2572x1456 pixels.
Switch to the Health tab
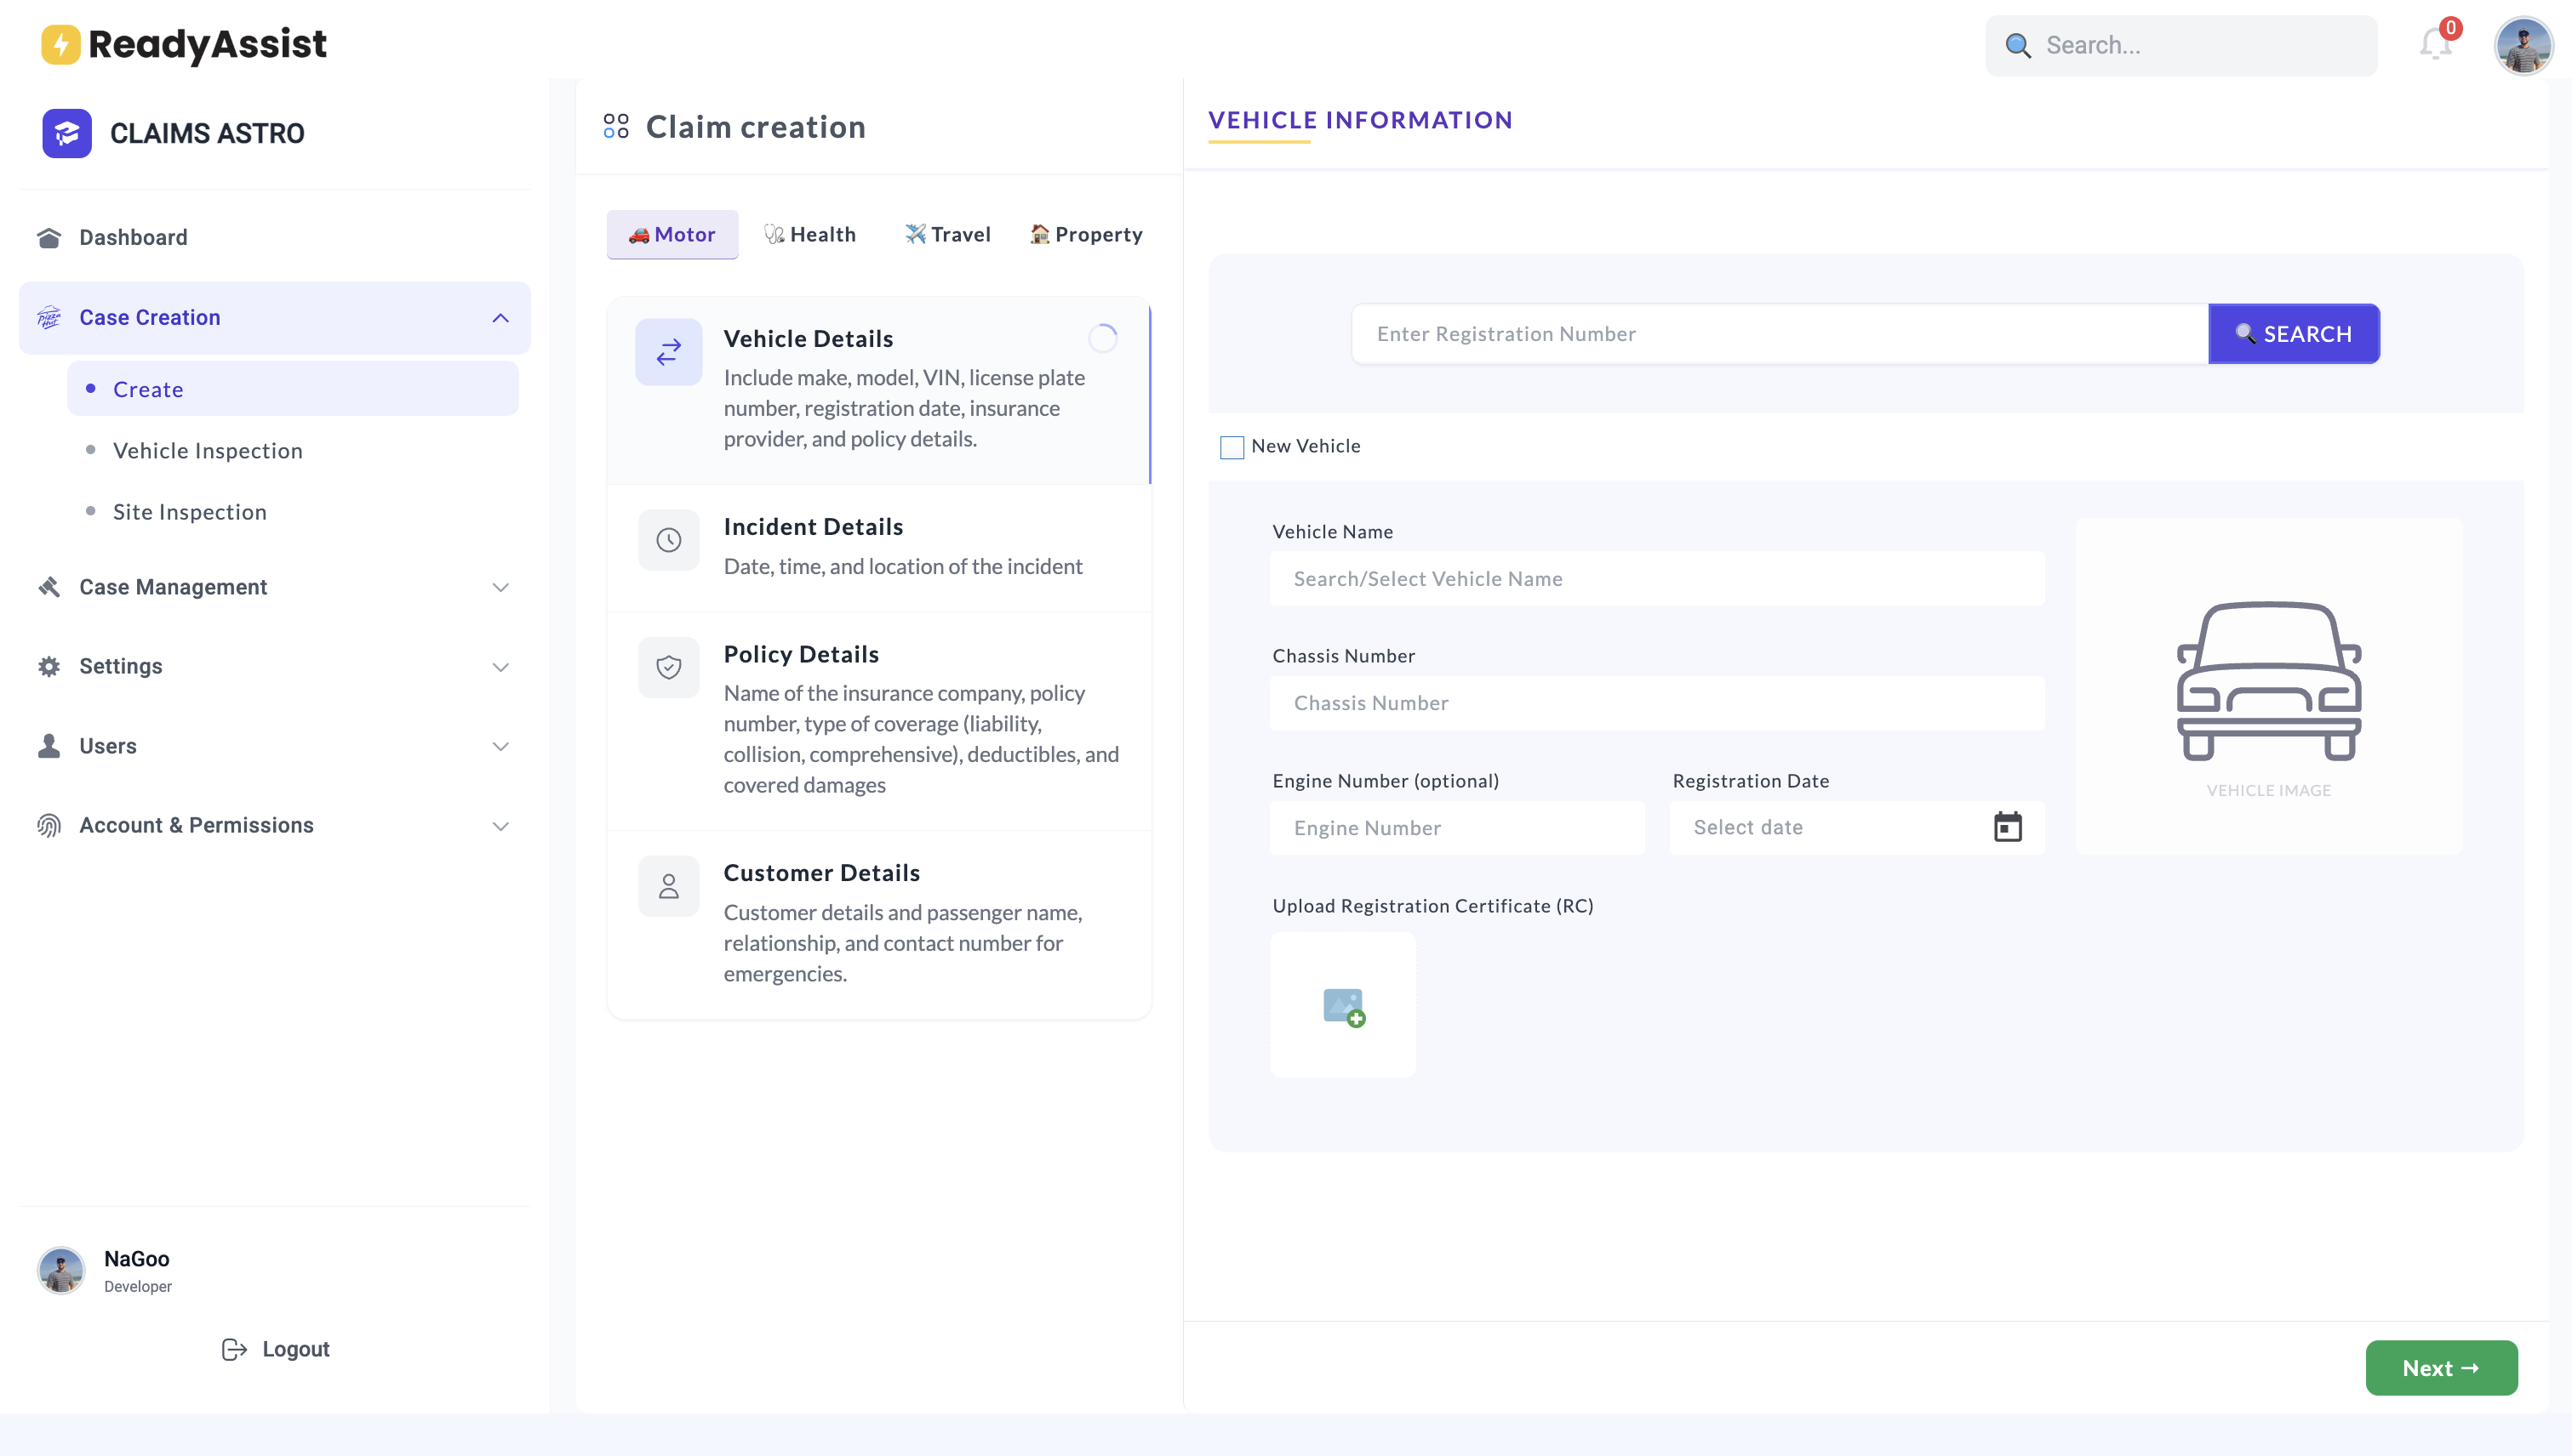[809, 235]
